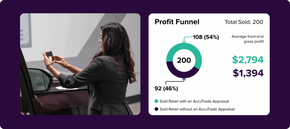Select 'Sold Retail without an AccuTrade Appraisal' legend
The height and width of the screenshot is (129, 290).
click(x=197, y=109)
